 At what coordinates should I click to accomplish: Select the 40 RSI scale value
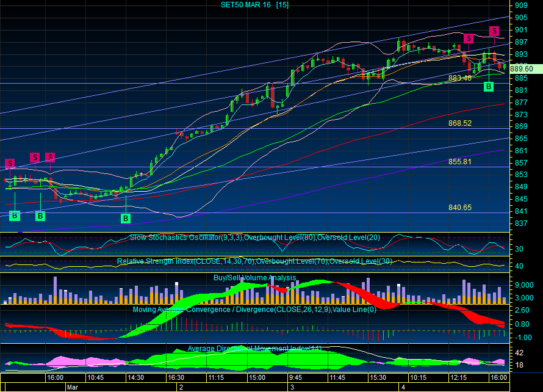pos(519,266)
